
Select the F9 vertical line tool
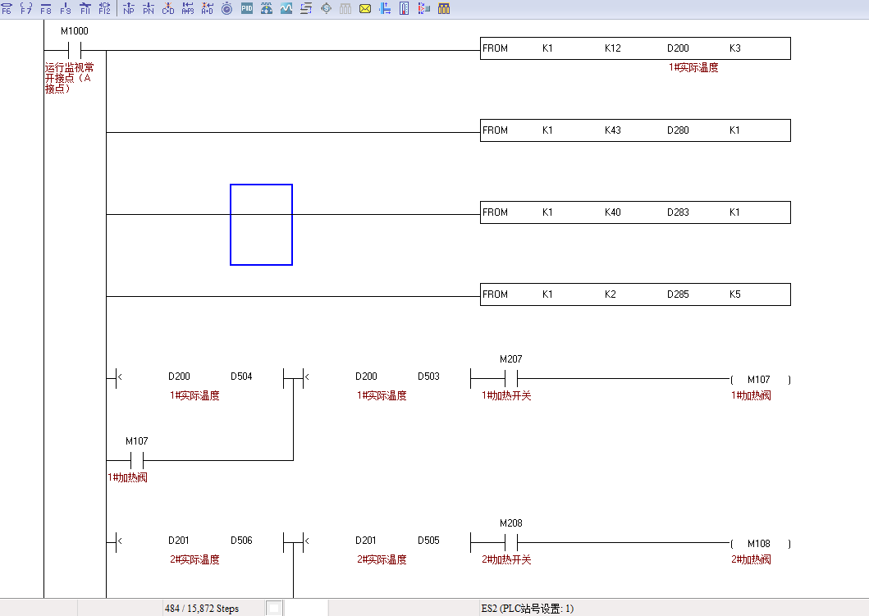tap(66, 9)
